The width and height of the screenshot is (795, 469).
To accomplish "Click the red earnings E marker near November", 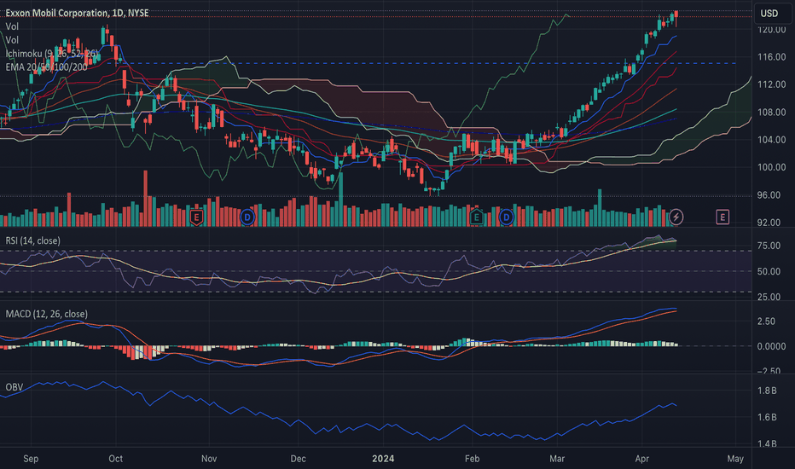I will pyautogui.click(x=196, y=217).
